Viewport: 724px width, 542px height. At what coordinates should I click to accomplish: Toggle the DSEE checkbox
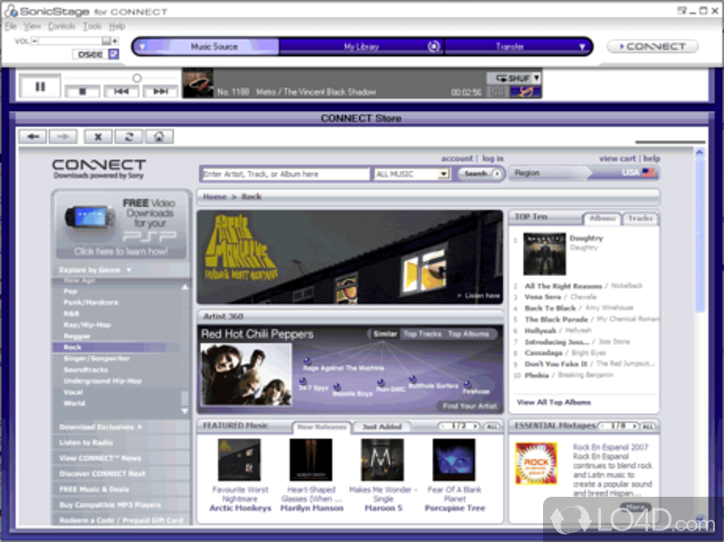coord(114,54)
